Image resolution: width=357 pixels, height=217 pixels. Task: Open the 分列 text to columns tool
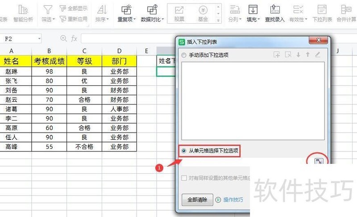[235, 13]
